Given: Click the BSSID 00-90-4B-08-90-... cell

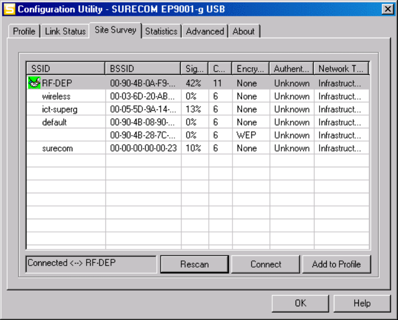Looking at the screenshot, I should [143, 122].
